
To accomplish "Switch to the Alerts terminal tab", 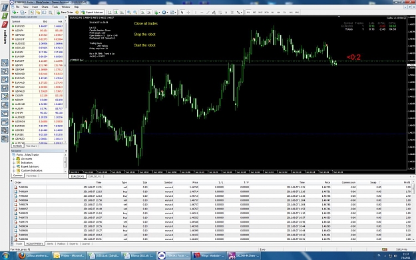I will tap(50, 243).
